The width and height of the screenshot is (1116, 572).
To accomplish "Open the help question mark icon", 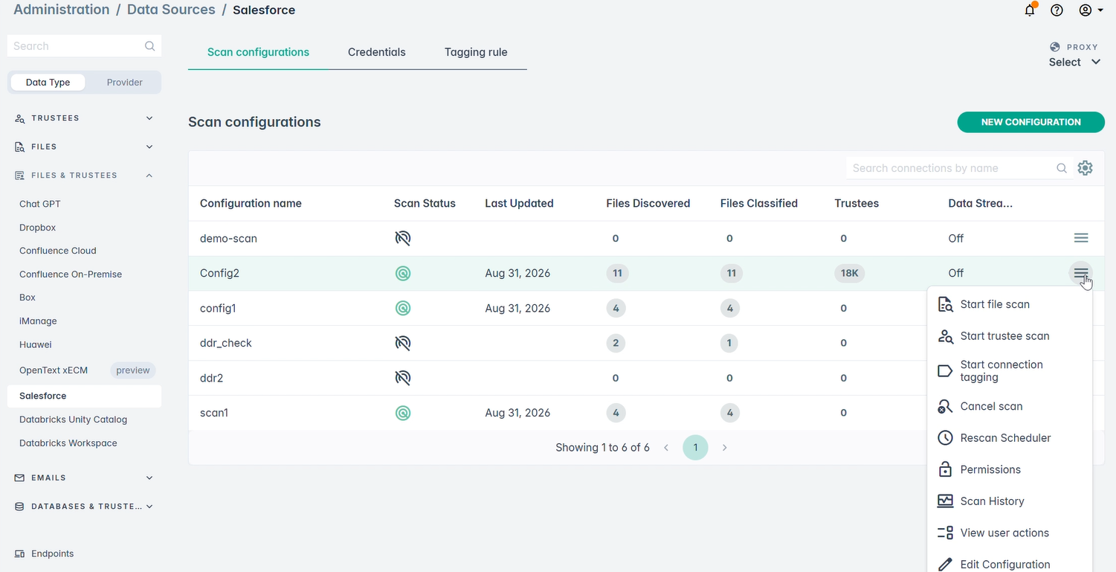I will pos(1057,10).
